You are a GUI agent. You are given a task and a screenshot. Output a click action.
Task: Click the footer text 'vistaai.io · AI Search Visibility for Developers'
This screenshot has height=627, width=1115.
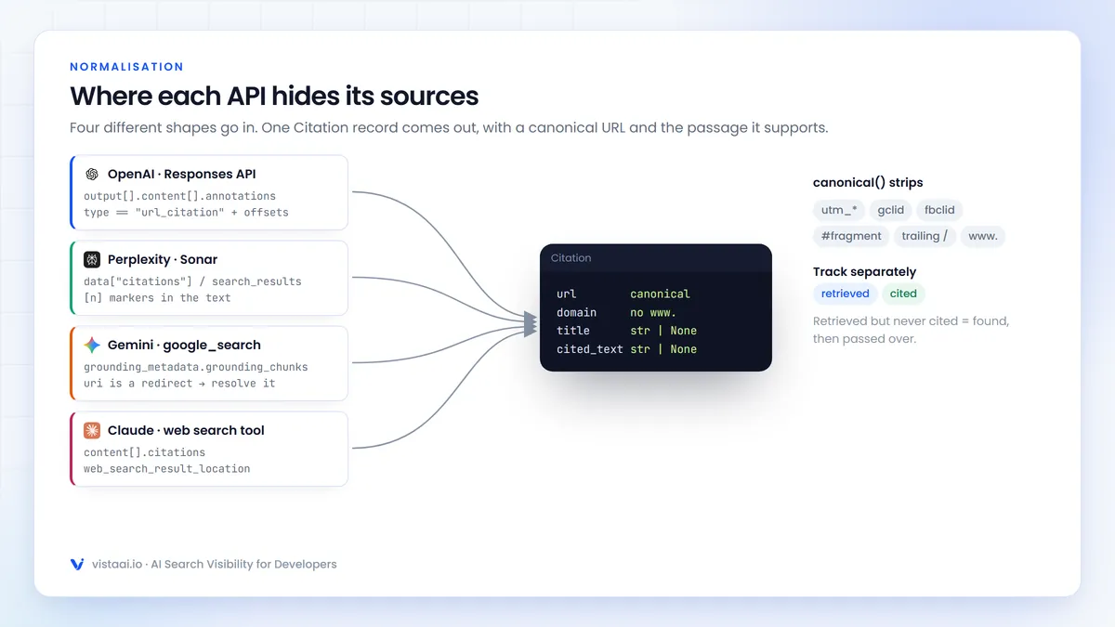point(215,564)
